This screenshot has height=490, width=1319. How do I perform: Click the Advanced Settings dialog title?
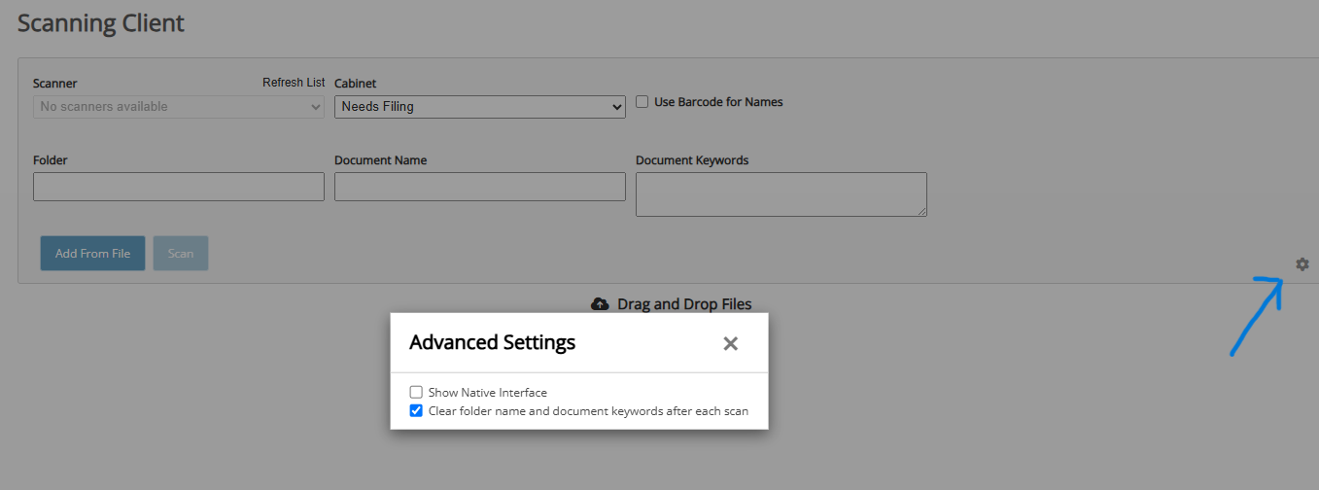pos(492,342)
